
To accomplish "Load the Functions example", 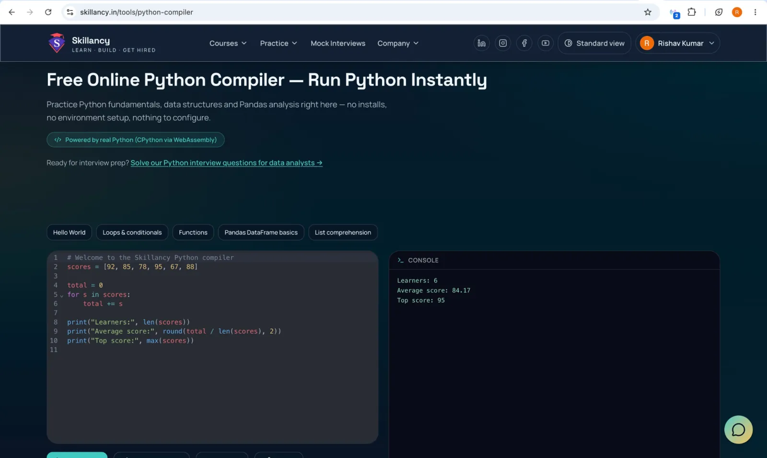I will pos(193,232).
